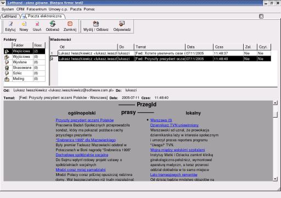Viewport: 281px width, 198px height.
Task: Open the window menu icon in title bar
Action: 3,3
